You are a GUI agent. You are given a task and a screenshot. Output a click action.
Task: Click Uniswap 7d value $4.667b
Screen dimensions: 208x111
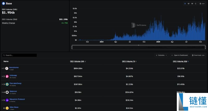(x=129, y=76)
